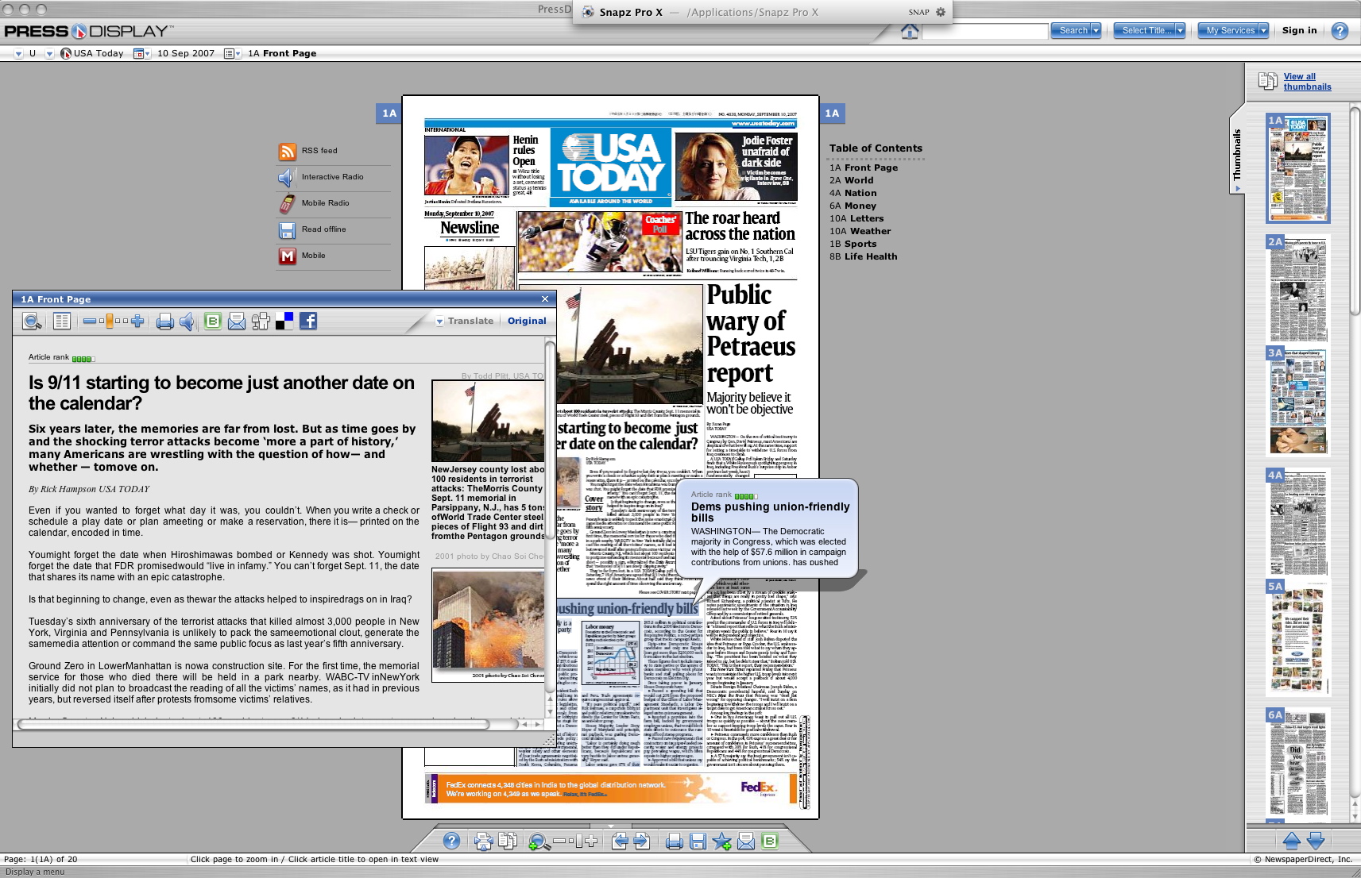Print the article from the article panel
The image size is (1361, 878).
tap(165, 322)
